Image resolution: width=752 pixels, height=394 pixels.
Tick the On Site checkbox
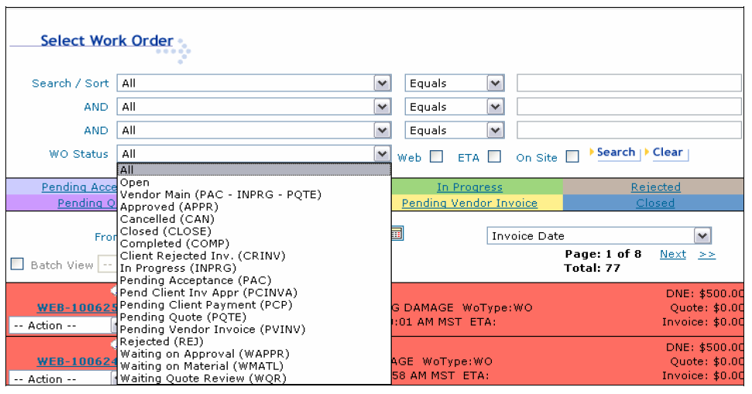(x=572, y=156)
